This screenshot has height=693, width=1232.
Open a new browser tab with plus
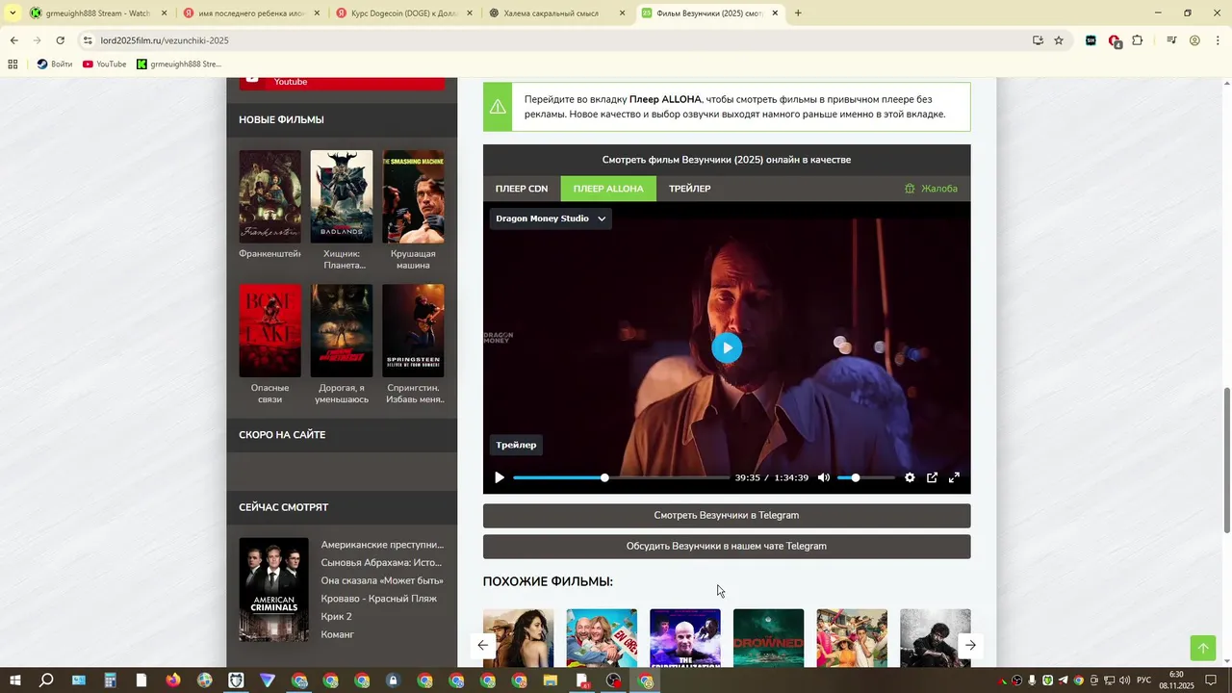798,13
